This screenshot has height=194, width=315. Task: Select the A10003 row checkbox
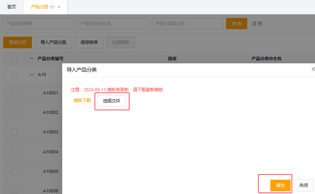click(15, 132)
